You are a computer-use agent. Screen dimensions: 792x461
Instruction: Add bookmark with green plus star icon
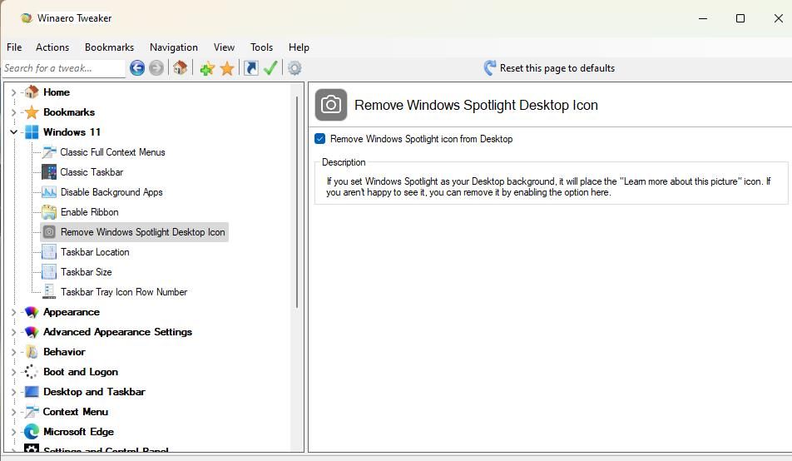(x=207, y=68)
